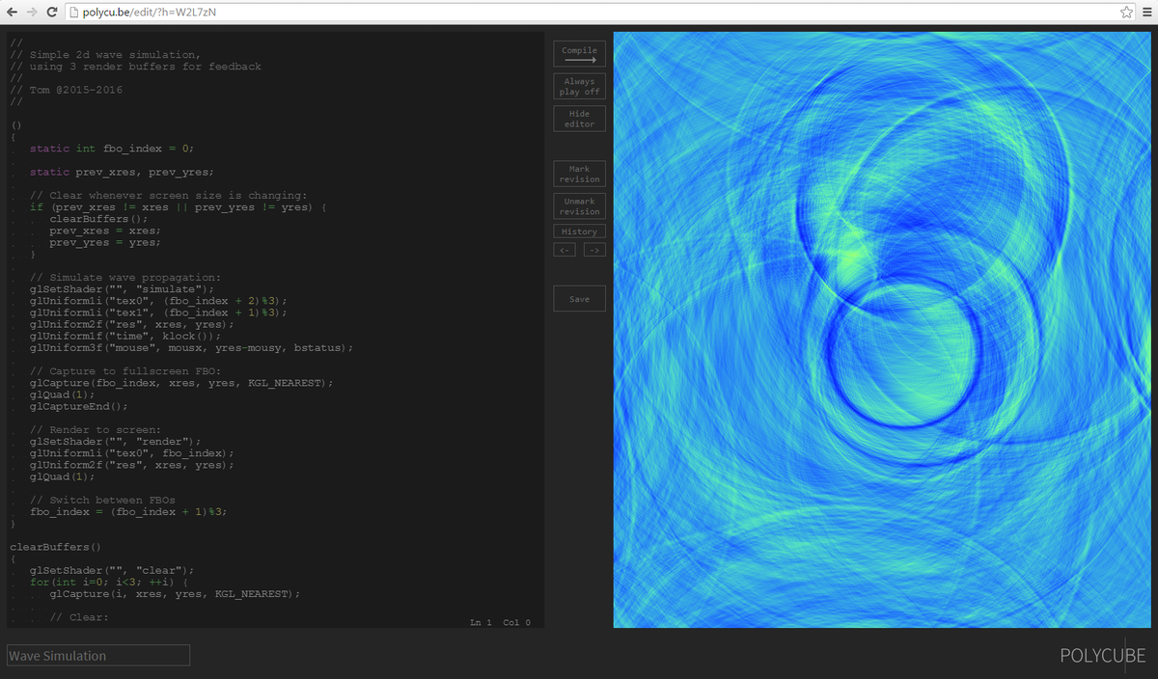Open the revision History

click(579, 231)
